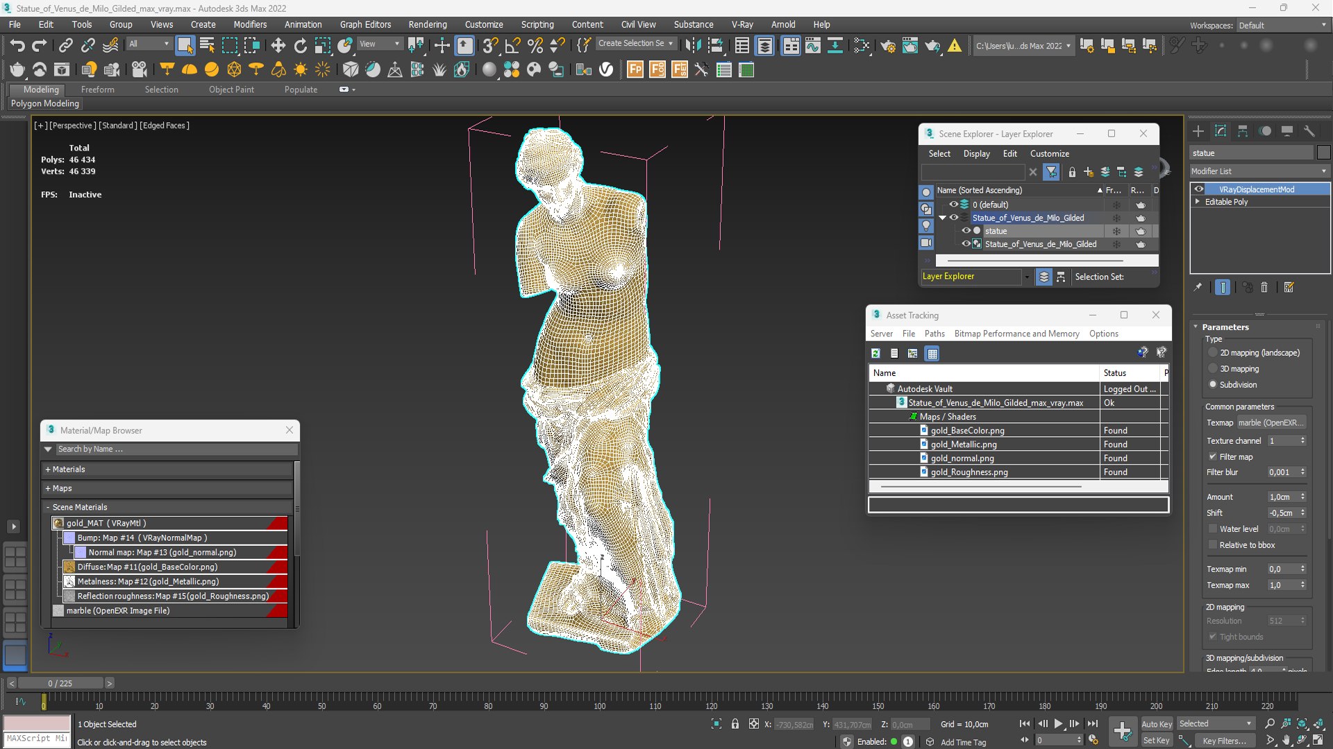Uncheck the Filter map checkbox
The height and width of the screenshot is (749, 1333).
(x=1213, y=457)
